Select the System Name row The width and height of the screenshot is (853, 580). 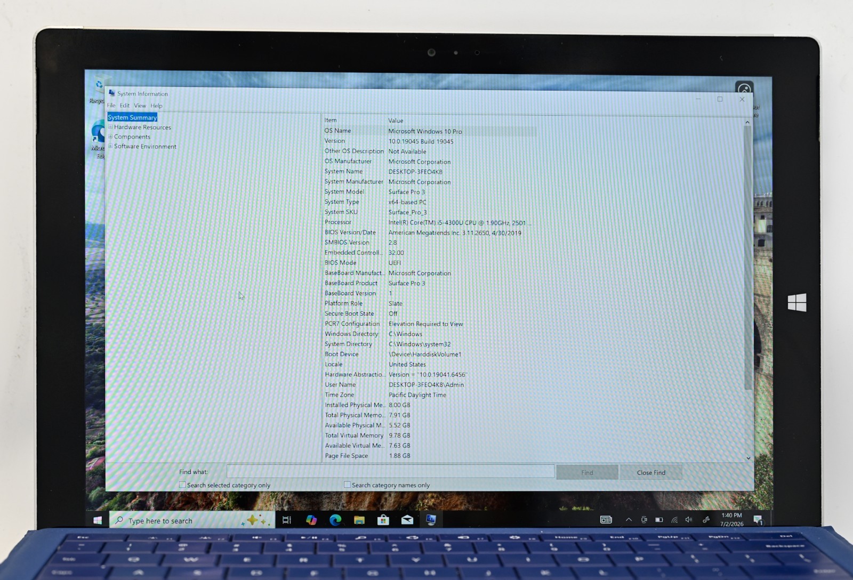click(x=430, y=172)
